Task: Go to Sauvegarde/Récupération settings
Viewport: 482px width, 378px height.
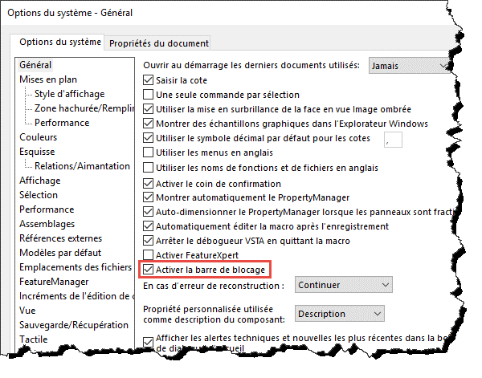Action: tap(74, 325)
